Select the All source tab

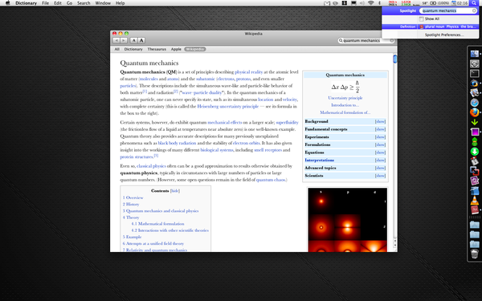(116, 49)
